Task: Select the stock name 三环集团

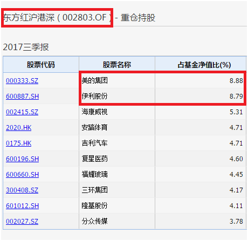Action: 95,190
